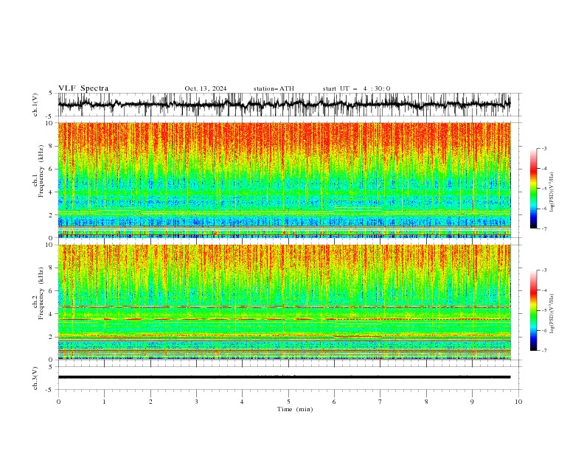The image size is (584, 451).
Task: Click tick label "6" on the time axis
Action: 334,402
